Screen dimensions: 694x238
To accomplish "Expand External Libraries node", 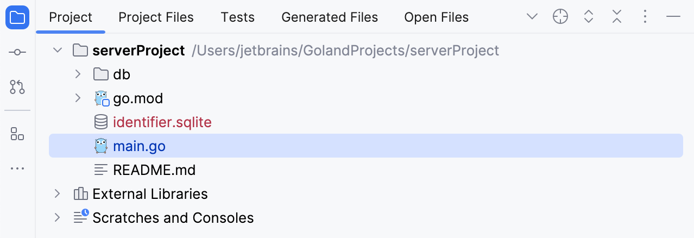I will click(57, 194).
